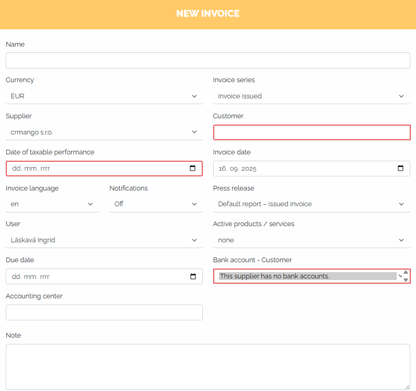The width and height of the screenshot is (416, 391).
Task: Focus the Customer input field
Action: coord(311,132)
